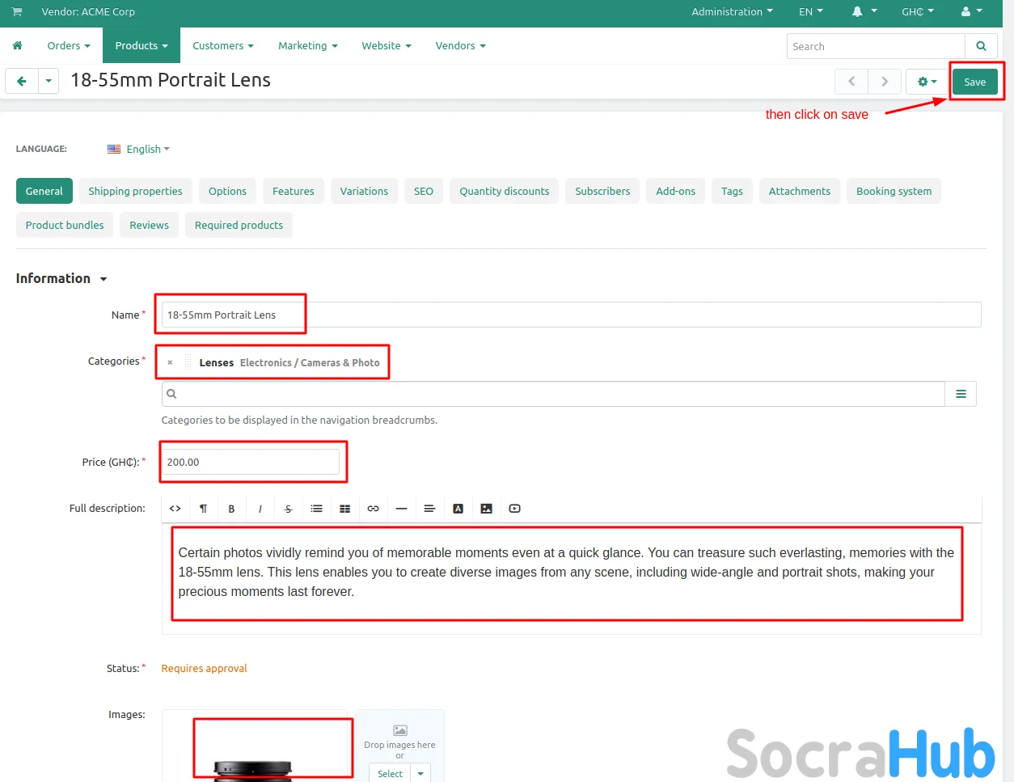Apply strikethrough formatting in editor
This screenshot has height=782, width=1014.
pos(288,509)
